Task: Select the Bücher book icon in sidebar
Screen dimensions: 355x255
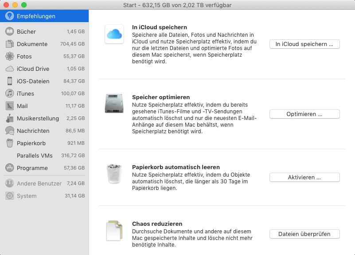Action: coord(9,31)
